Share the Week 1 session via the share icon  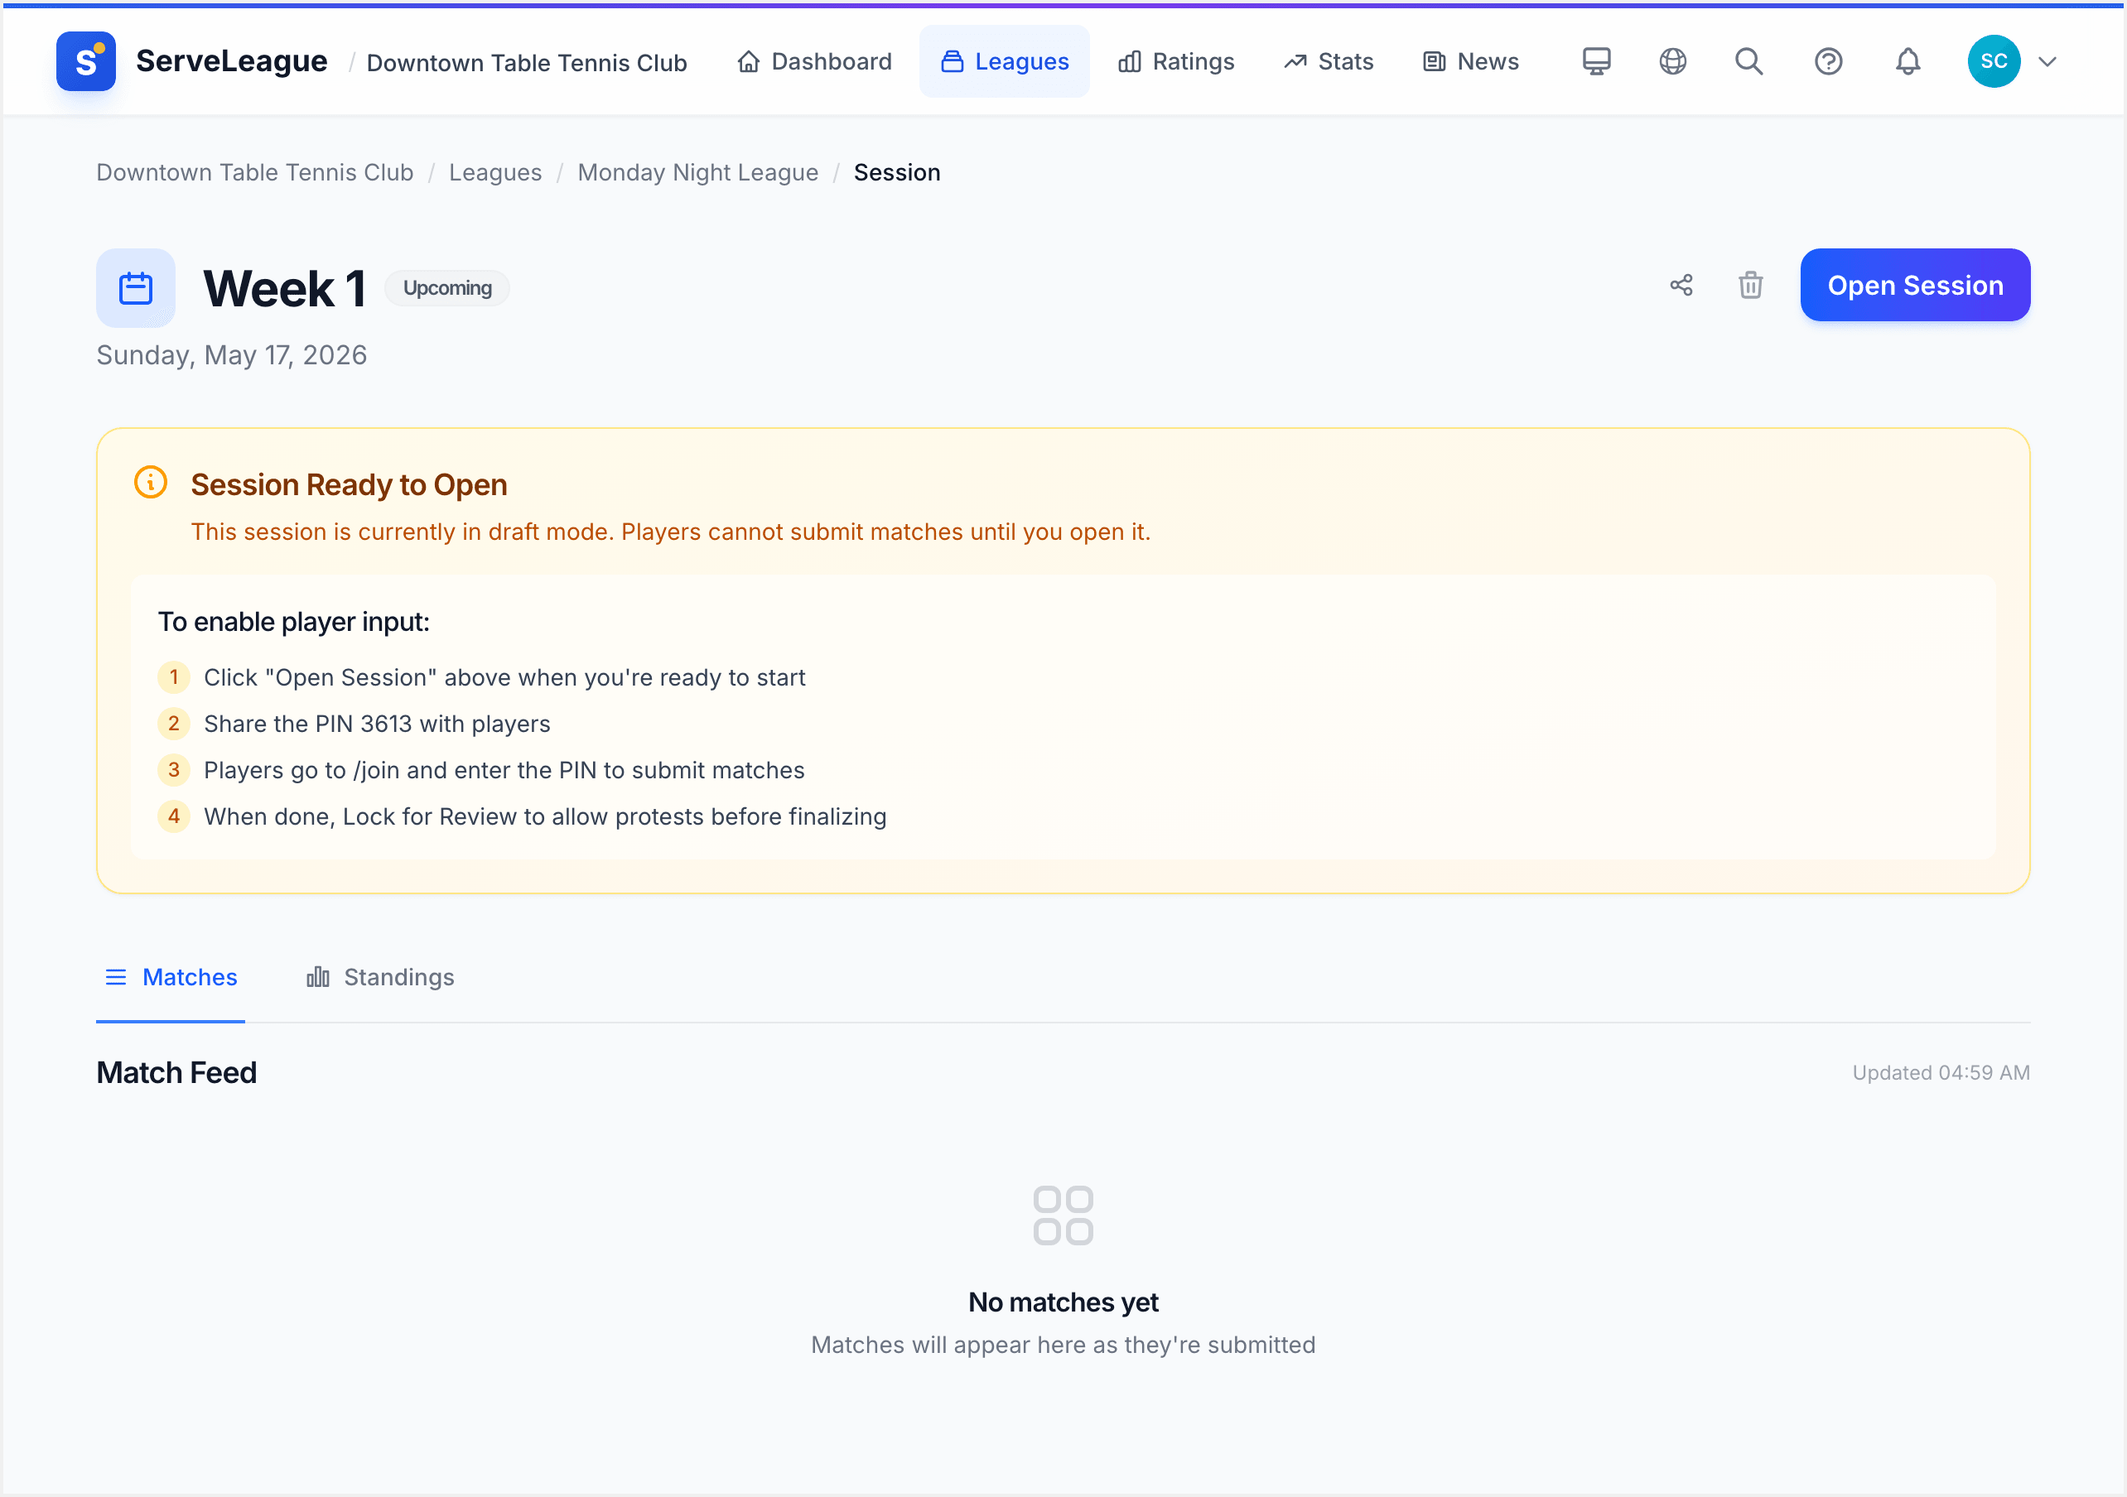pyautogui.click(x=1681, y=286)
